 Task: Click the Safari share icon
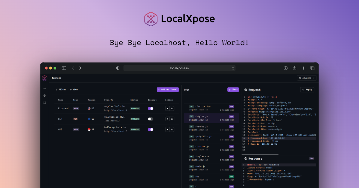coord(294,68)
